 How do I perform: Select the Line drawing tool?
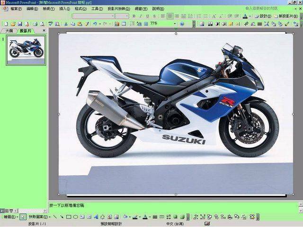(55, 217)
